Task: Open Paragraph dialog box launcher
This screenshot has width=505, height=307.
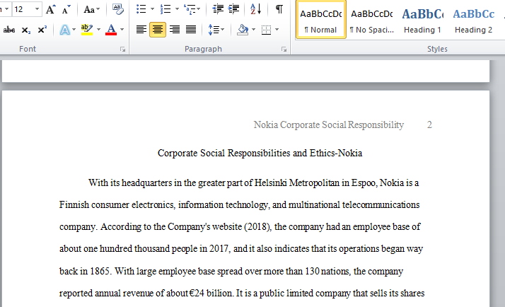Action: 284,49
